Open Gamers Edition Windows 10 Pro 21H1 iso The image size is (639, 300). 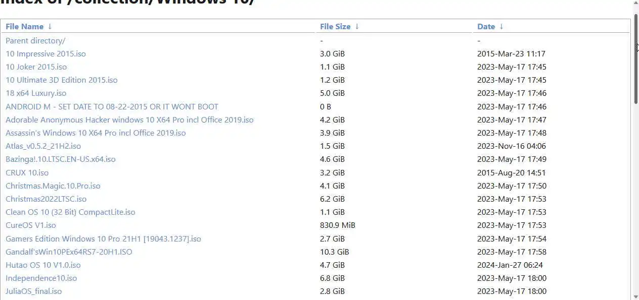tap(103, 239)
